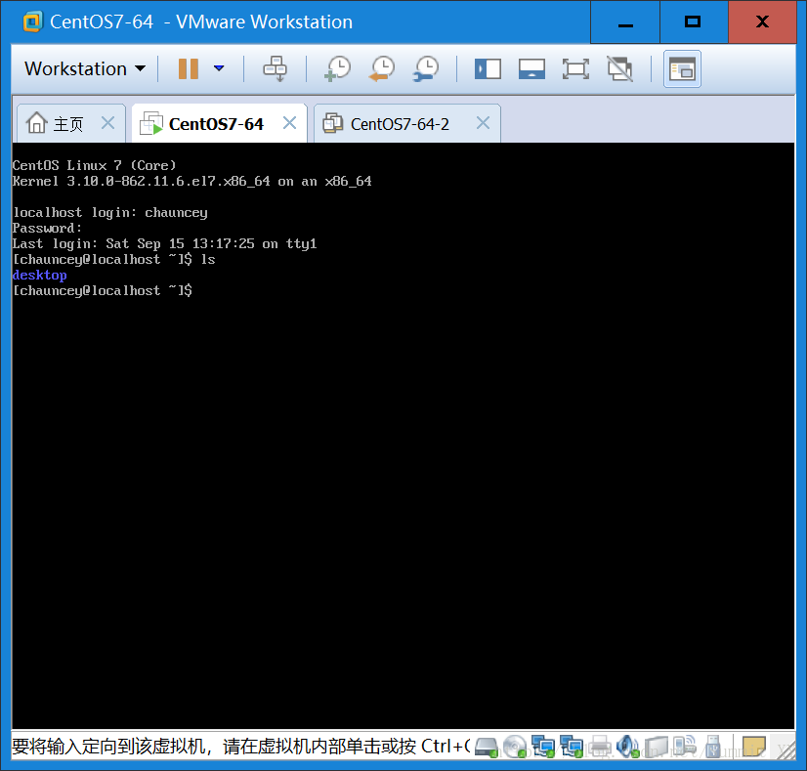
Task: Open the snapshot manager with wrench icon
Action: pos(426,68)
